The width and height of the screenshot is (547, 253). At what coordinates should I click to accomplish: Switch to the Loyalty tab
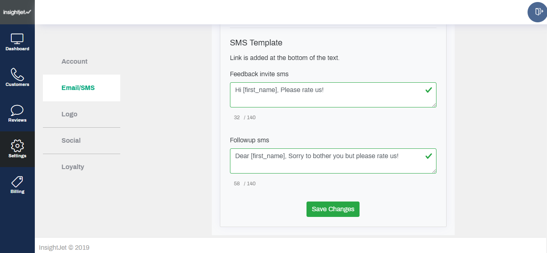pos(73,167)
